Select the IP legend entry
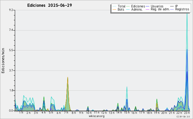193x119 pixels. point(177,6)
